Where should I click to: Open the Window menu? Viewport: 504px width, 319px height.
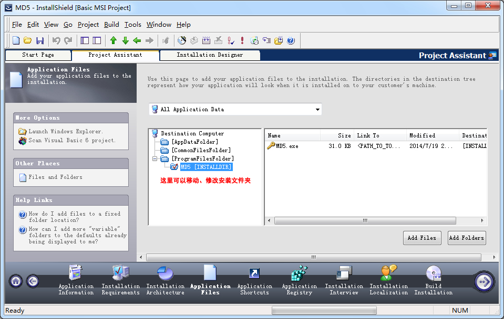pos(159,25)
